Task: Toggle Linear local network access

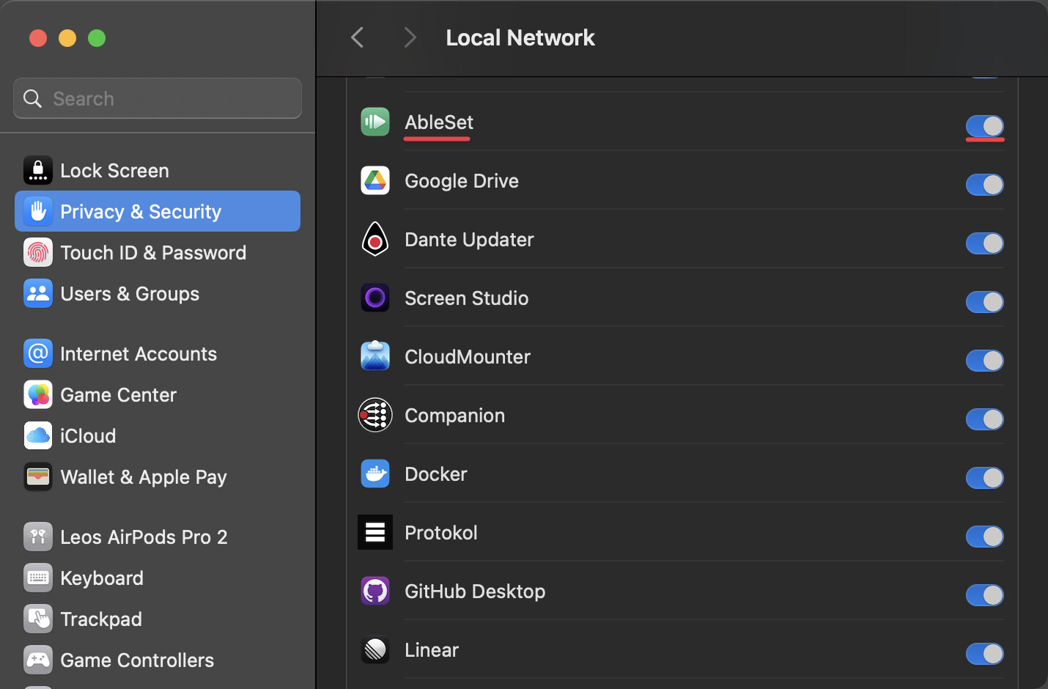Action: click(x=984, y=654)
